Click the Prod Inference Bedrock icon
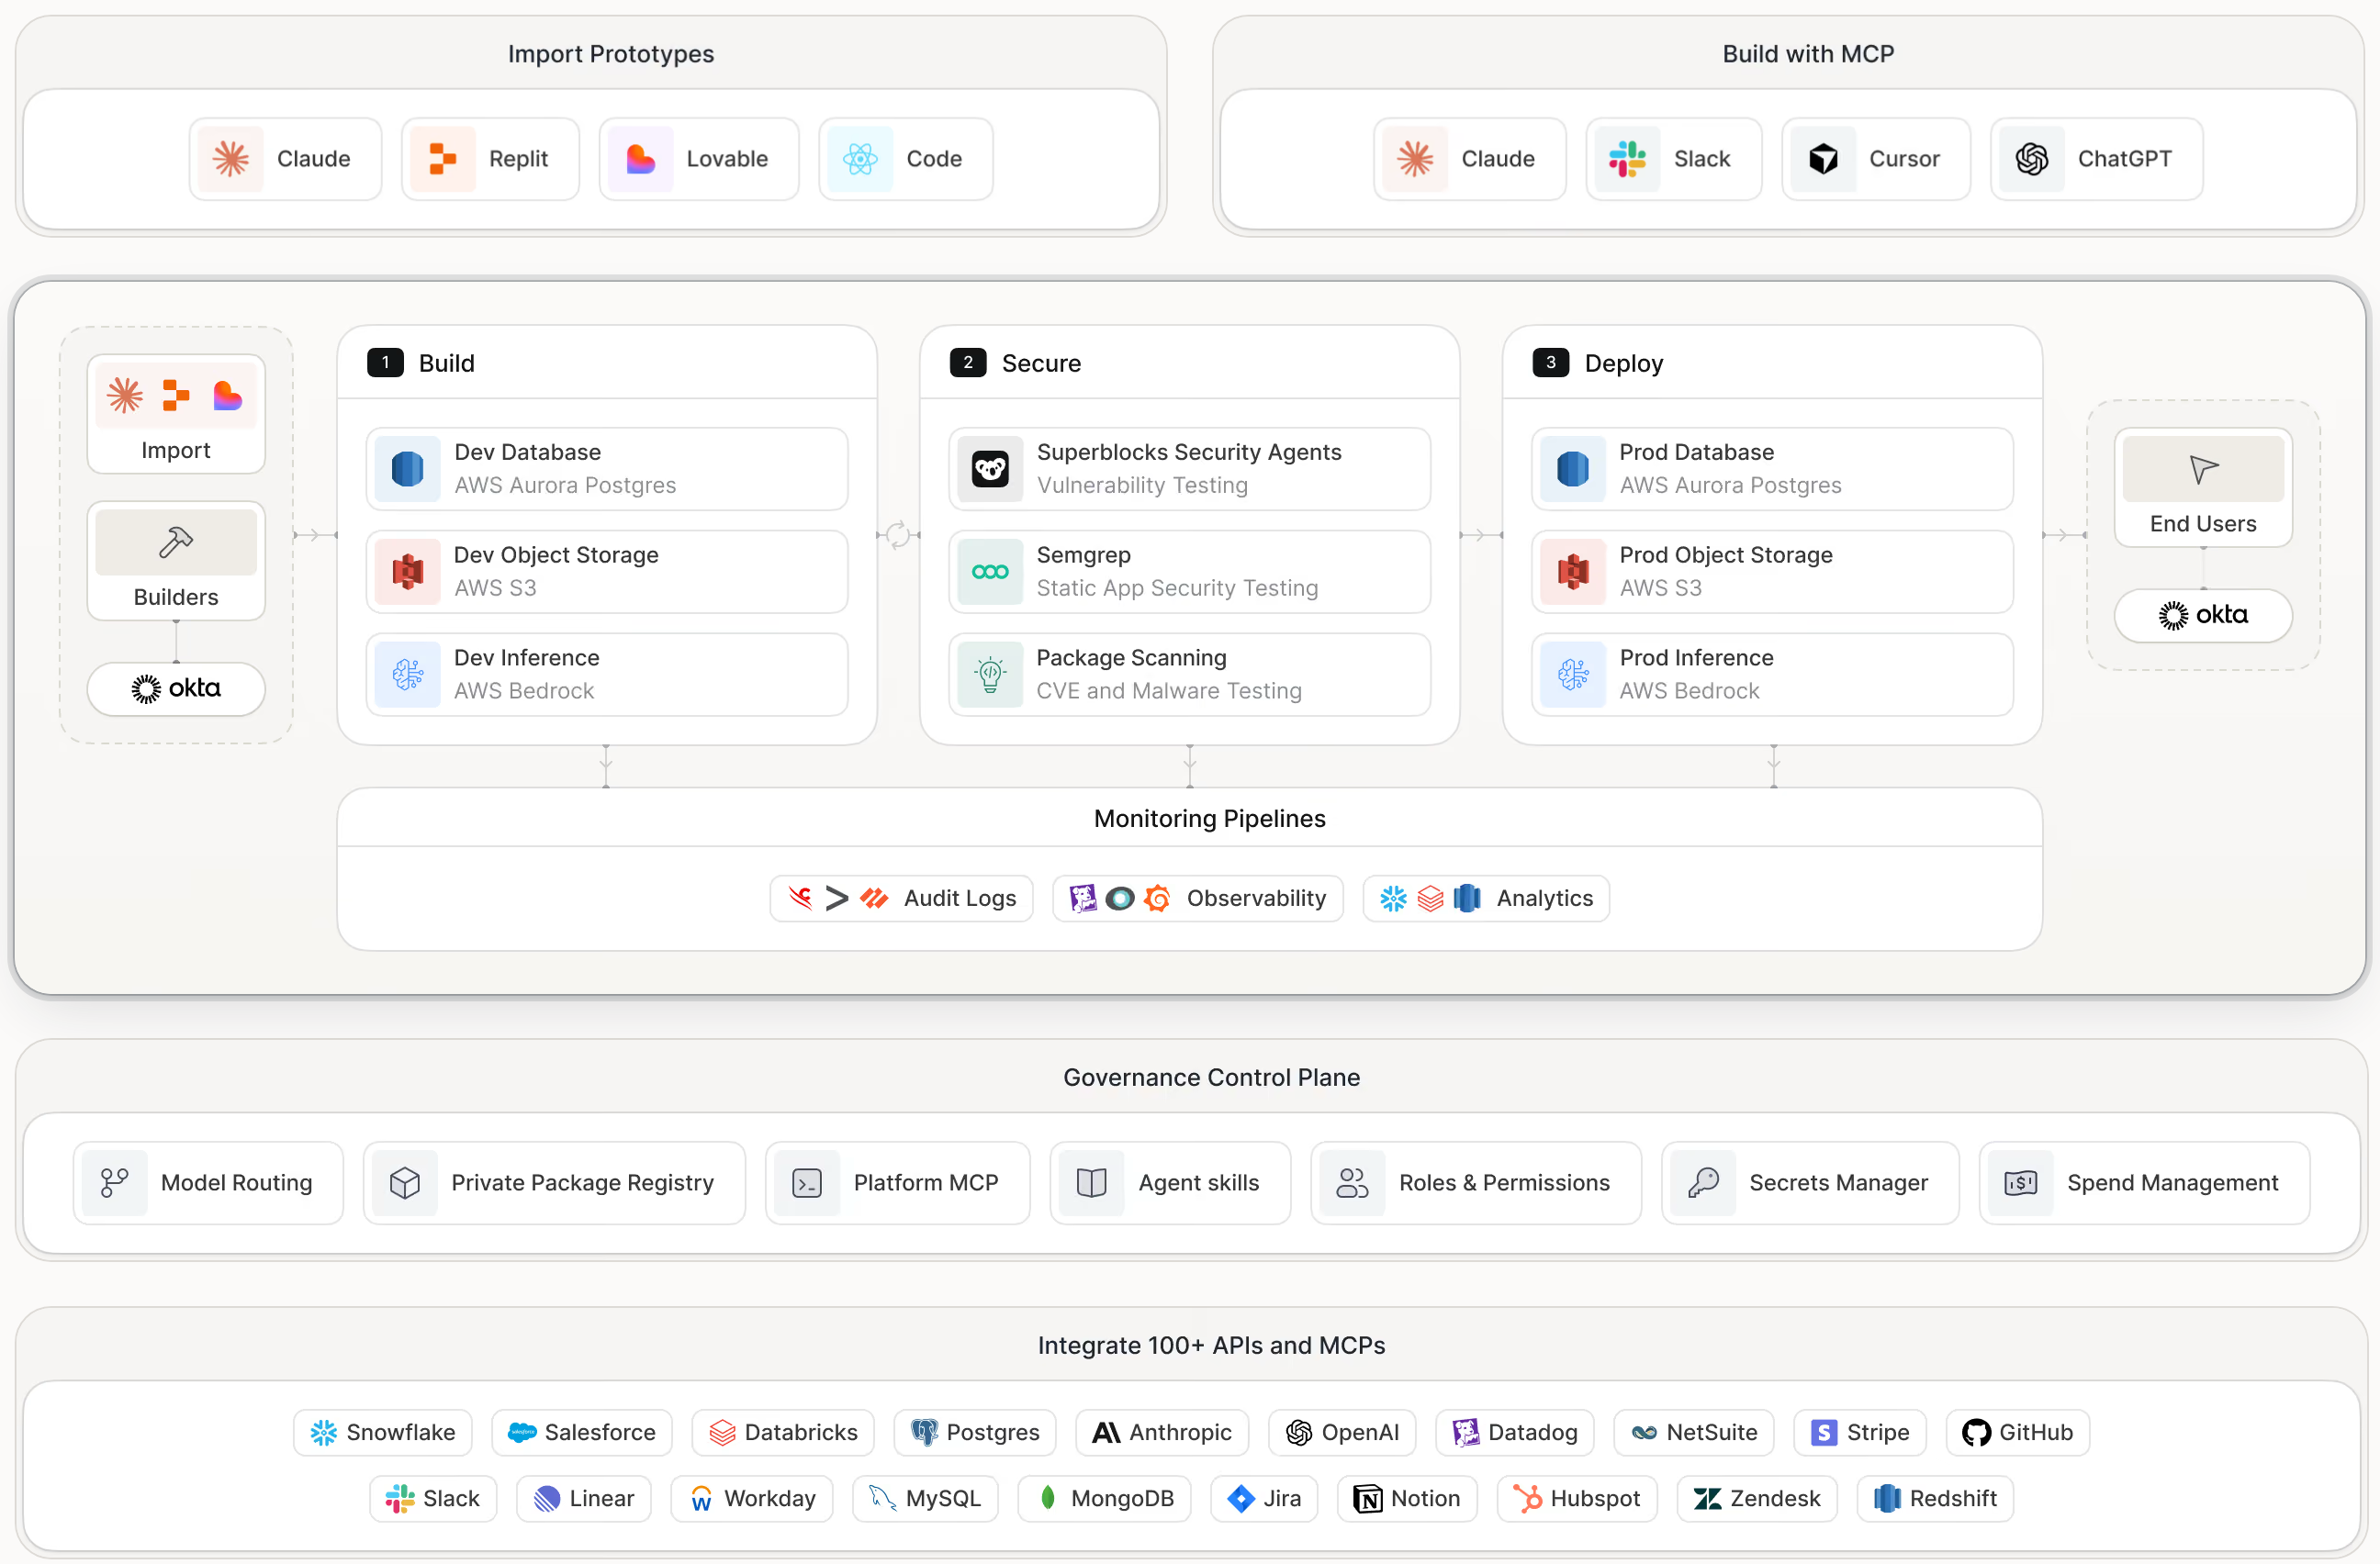 pyautogui.click(x=1573, y=675)
